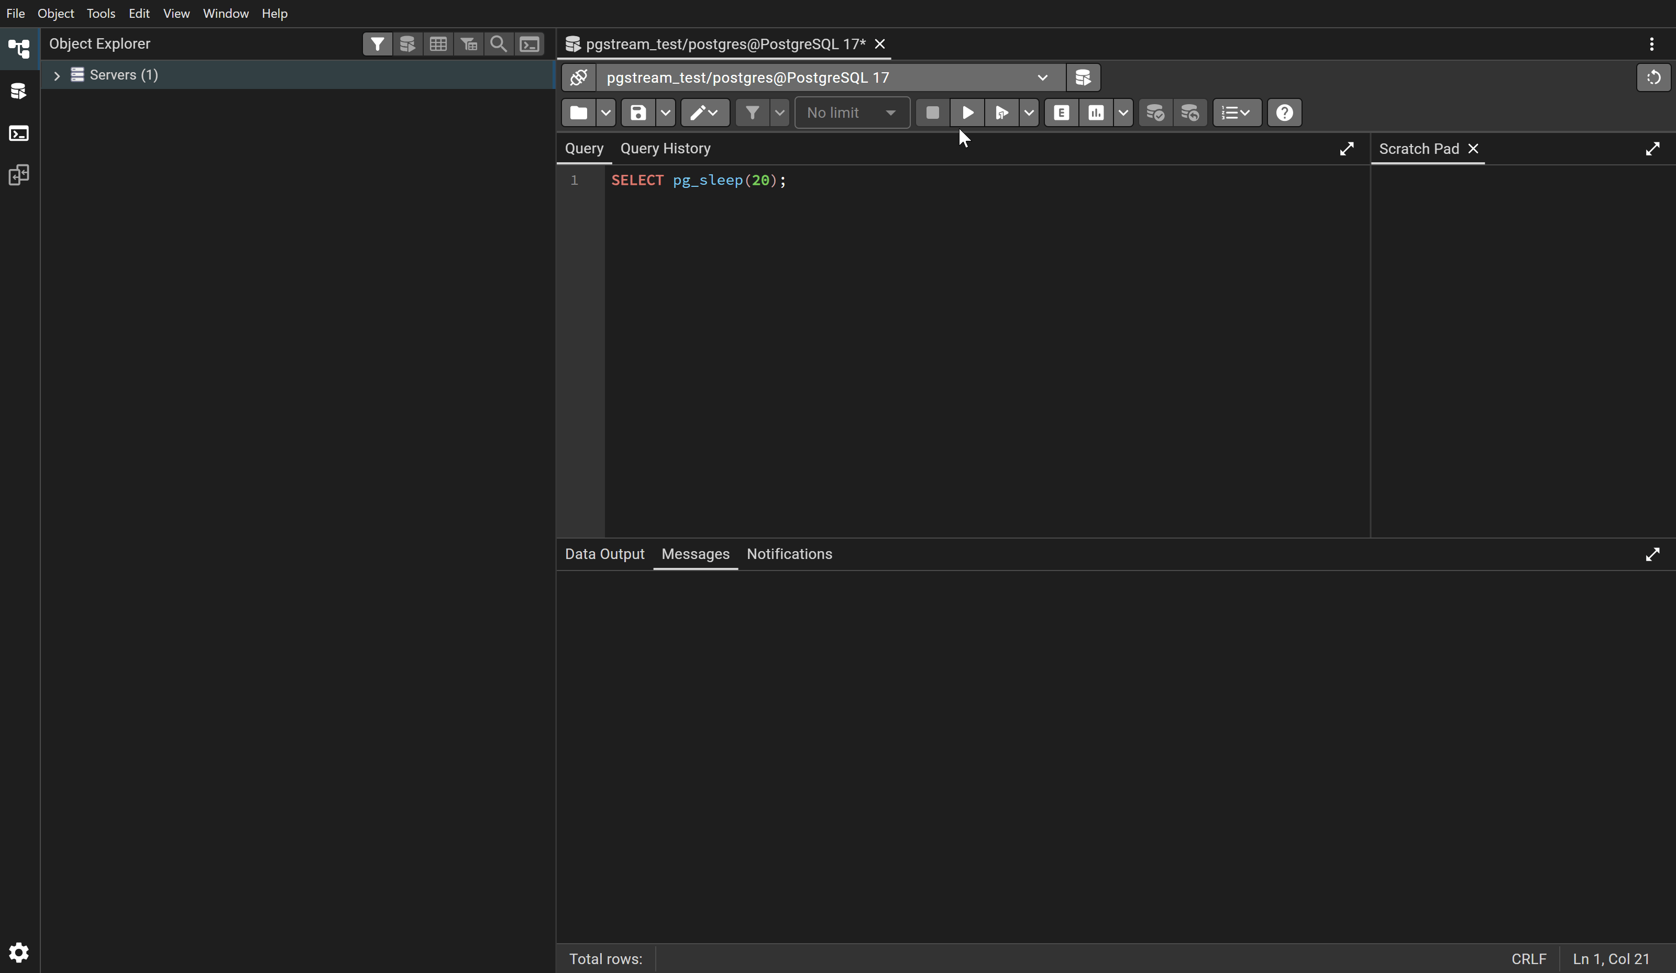Click the Ln 1, Col 21 status text

coord(1611,959)
